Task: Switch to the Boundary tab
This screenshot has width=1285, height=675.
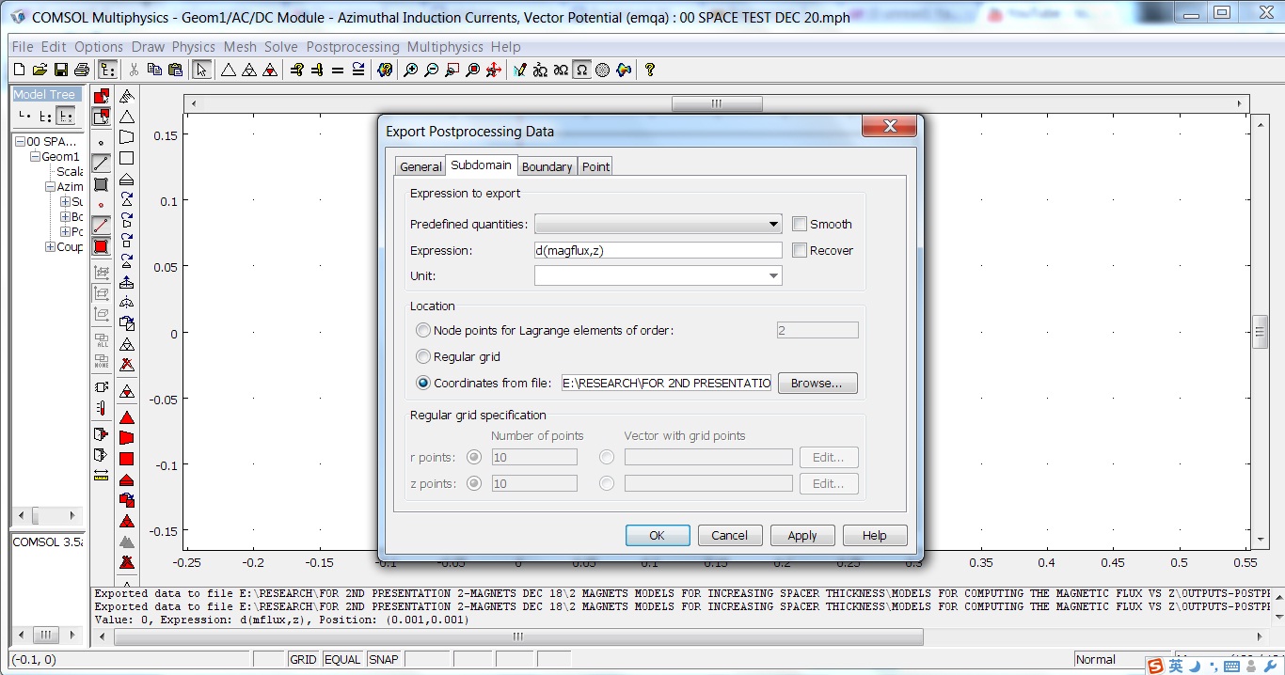Action: click(x=547, y=166)
